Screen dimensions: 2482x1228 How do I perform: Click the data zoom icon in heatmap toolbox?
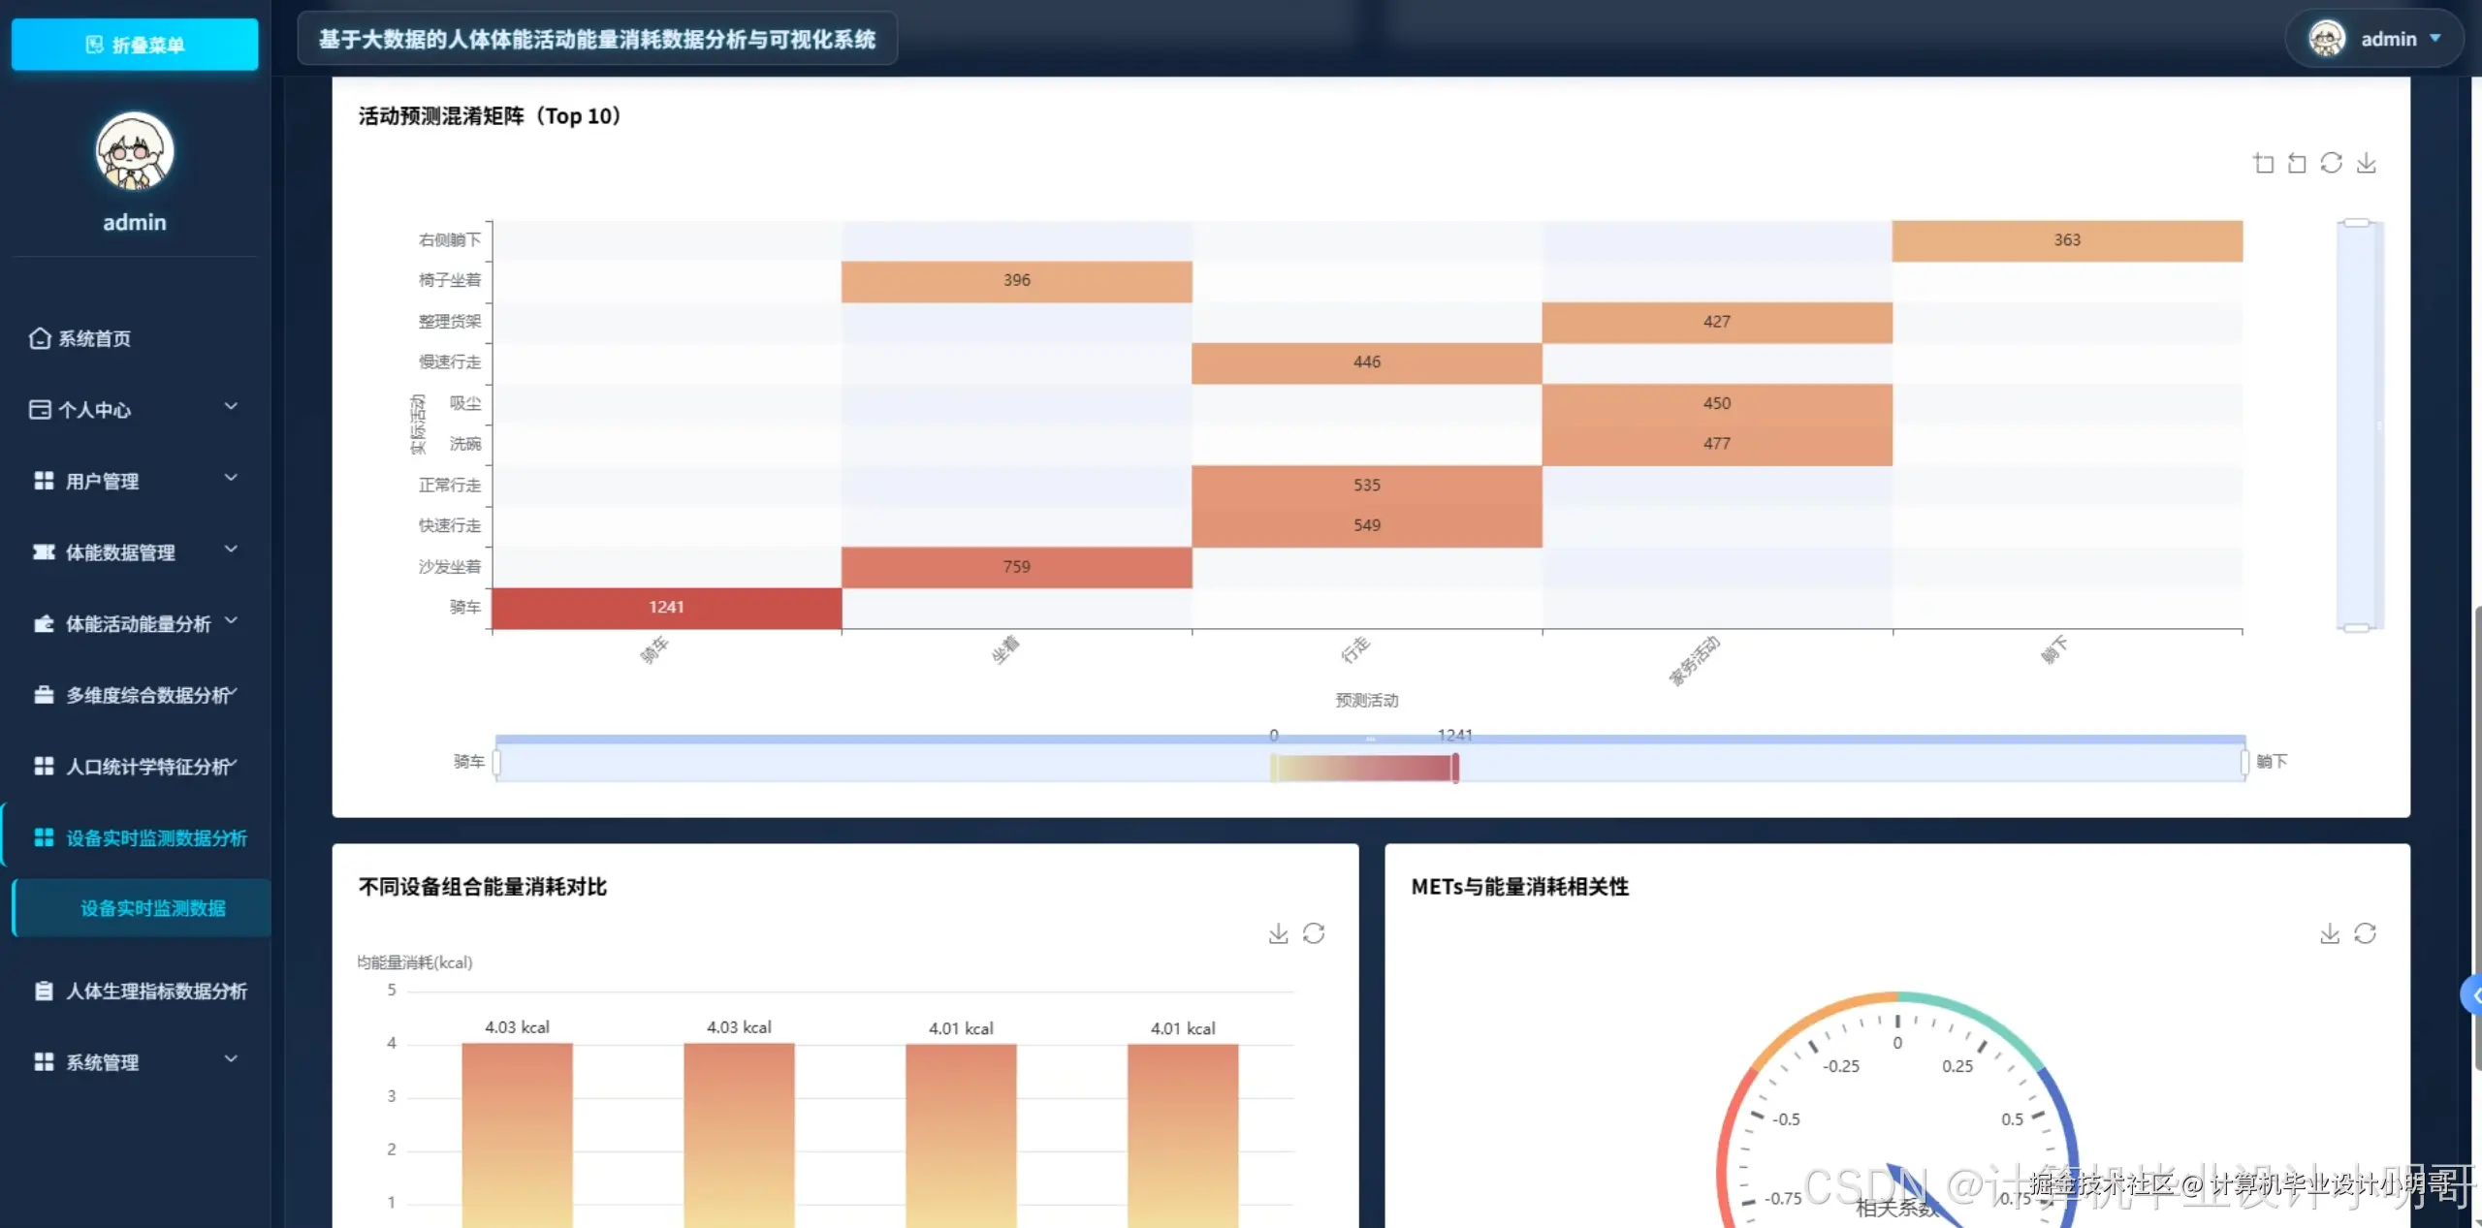[x=2263, y=163]
